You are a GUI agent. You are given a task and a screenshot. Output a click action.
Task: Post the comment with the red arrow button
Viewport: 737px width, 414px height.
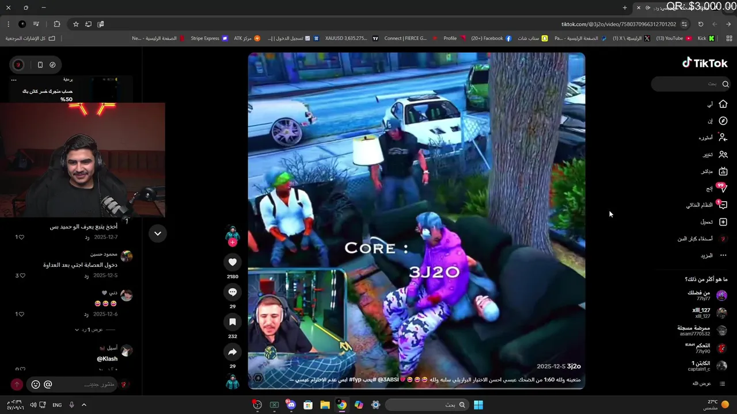point(17,384)
